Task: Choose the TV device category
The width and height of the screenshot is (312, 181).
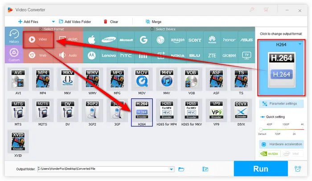Action: (246, 56)
